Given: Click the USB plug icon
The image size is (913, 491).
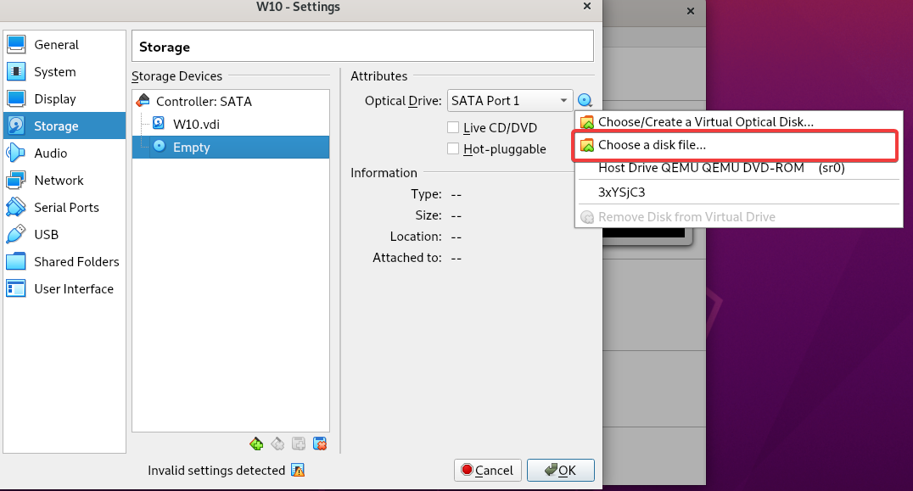Looking at the screenshot, I should point(16,234).
